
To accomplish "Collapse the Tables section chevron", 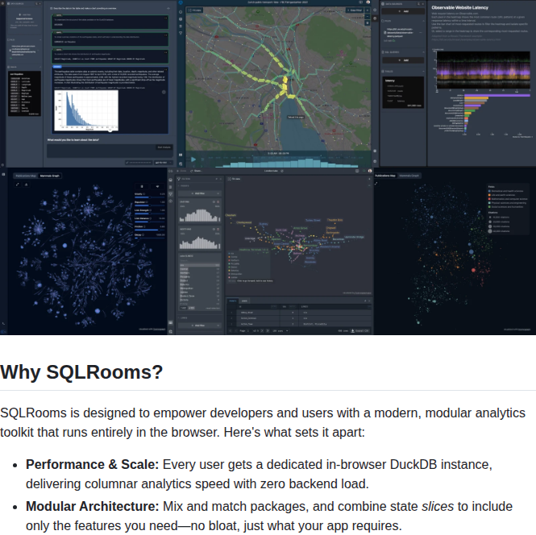I will point(423,71).
